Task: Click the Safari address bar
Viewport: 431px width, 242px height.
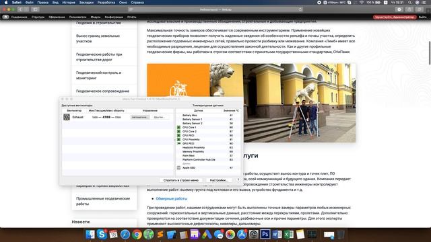Action: click(x=215, y=9)
